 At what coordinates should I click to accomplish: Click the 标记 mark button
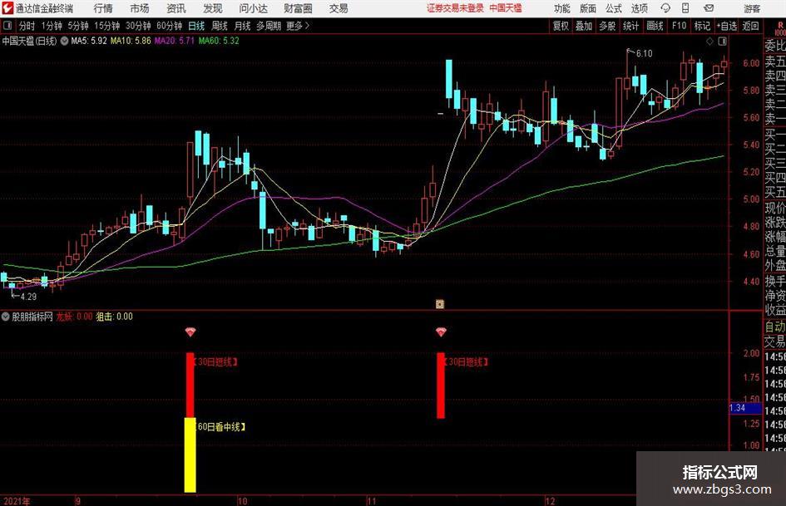point(702,26)
